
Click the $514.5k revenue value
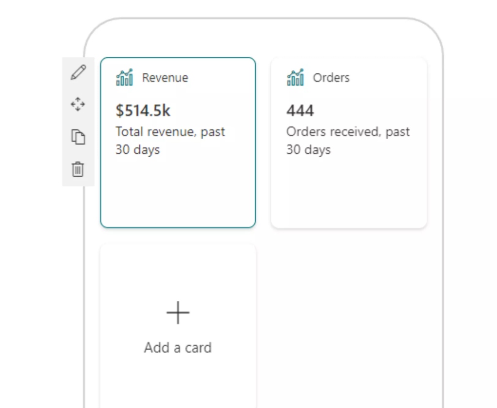tap(143, 111)
